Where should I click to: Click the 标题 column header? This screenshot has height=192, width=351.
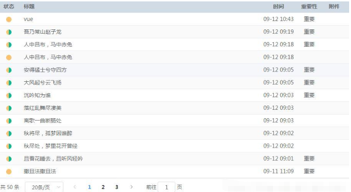(29, 7)
